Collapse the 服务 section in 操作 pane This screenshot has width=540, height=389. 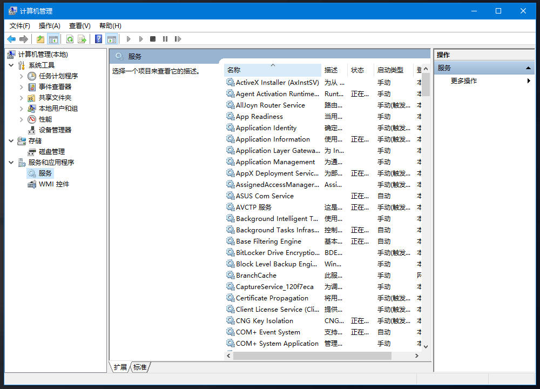(528, 68)
